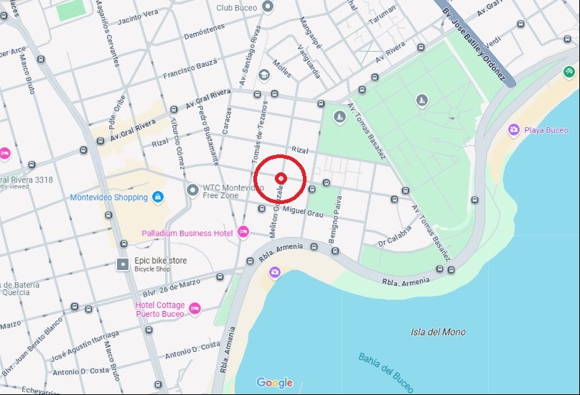
Task: Select the bus stop on Miguel Grau street
Action: pyautogui.click(x=261, y=209)
